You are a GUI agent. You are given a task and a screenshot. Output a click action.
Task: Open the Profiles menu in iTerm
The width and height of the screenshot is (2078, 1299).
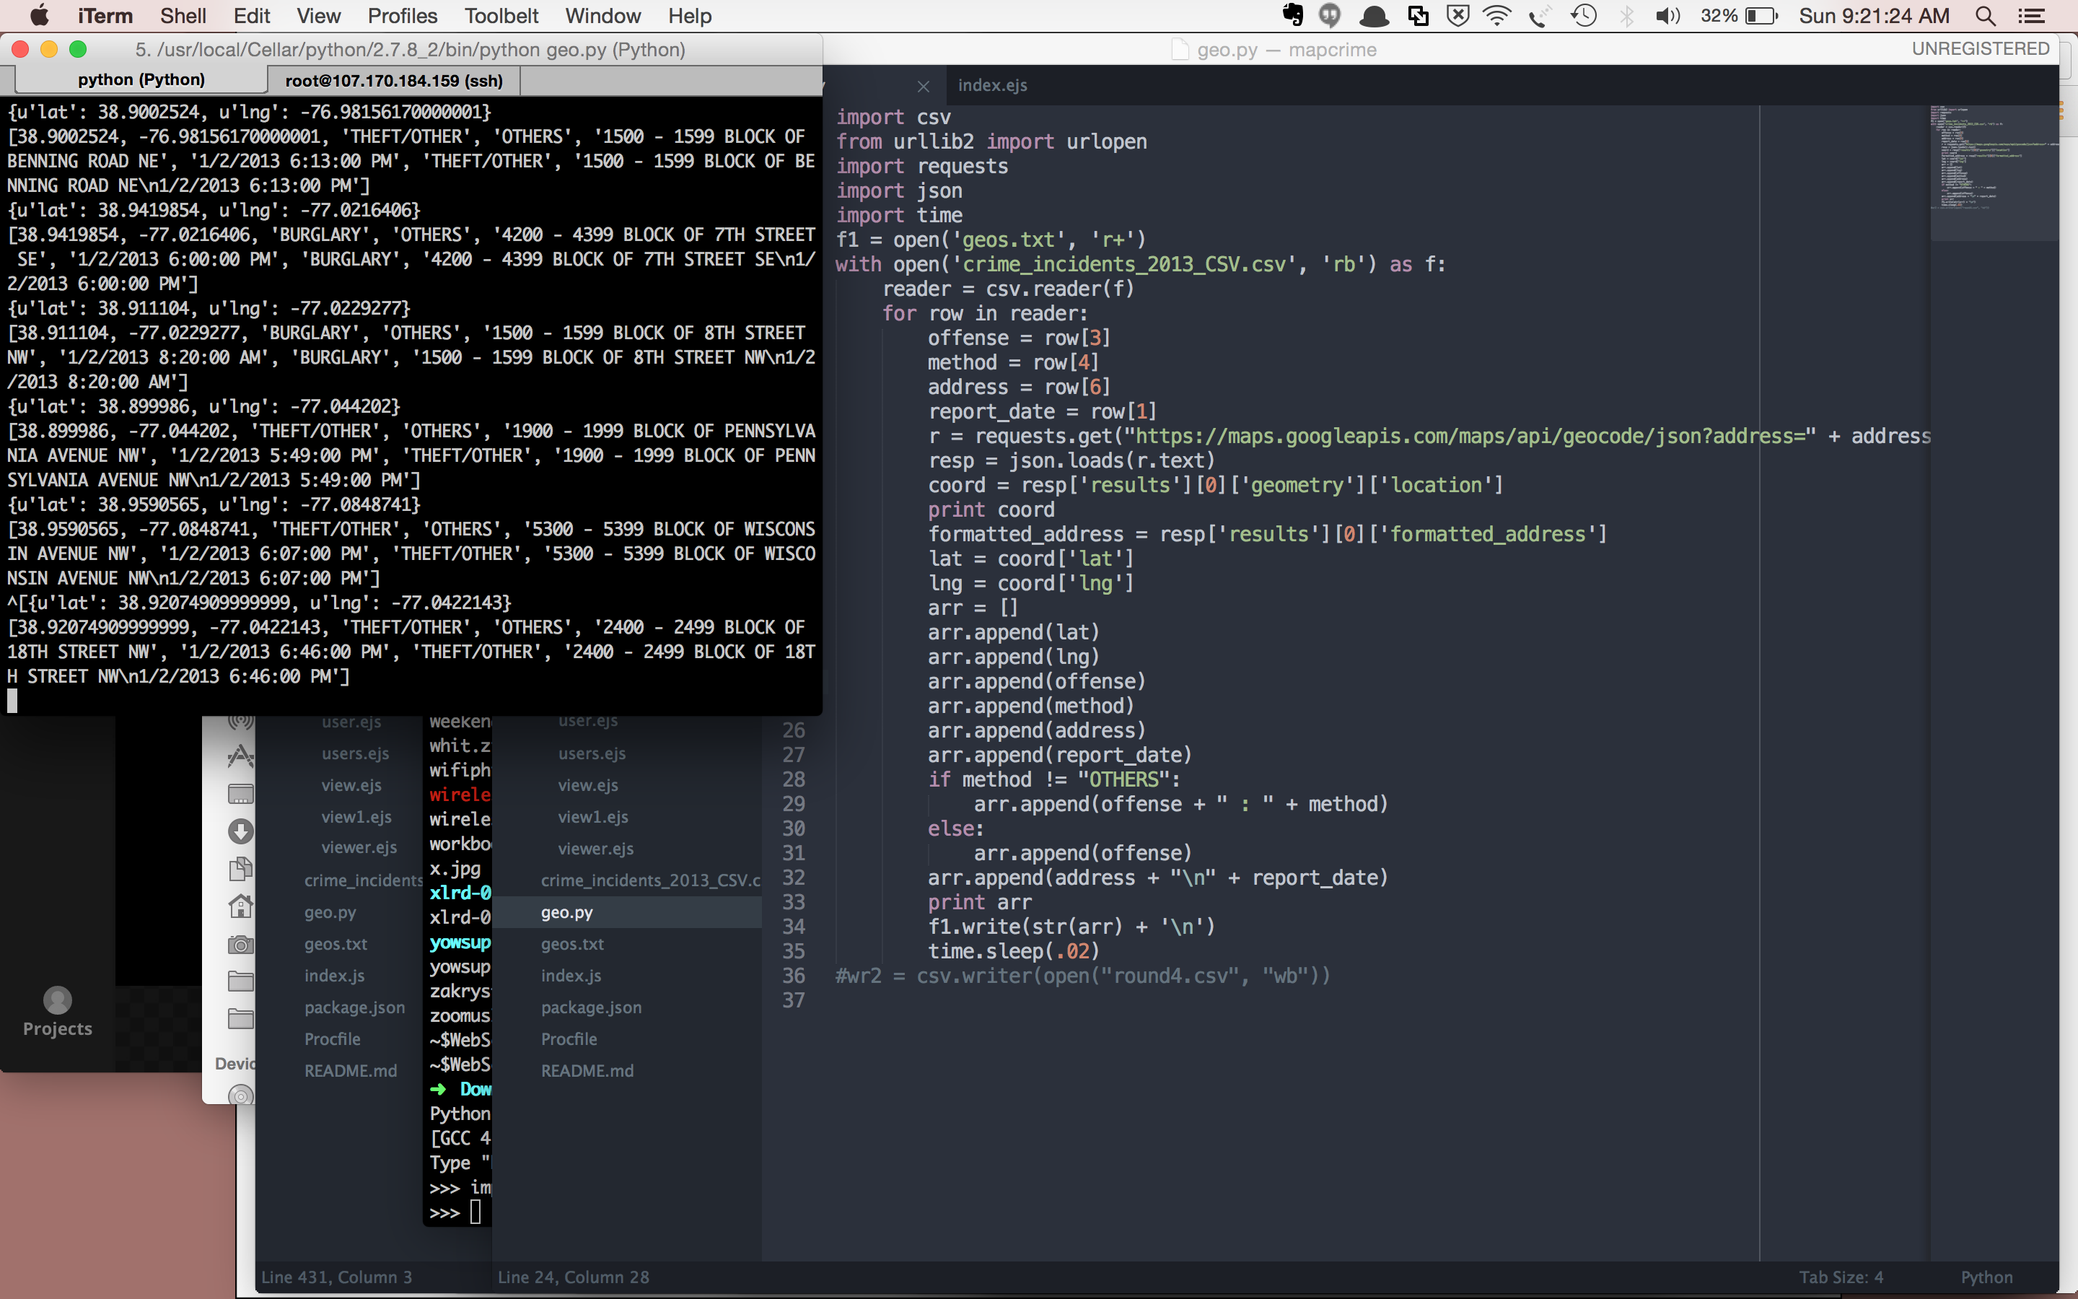click(402, 15)
